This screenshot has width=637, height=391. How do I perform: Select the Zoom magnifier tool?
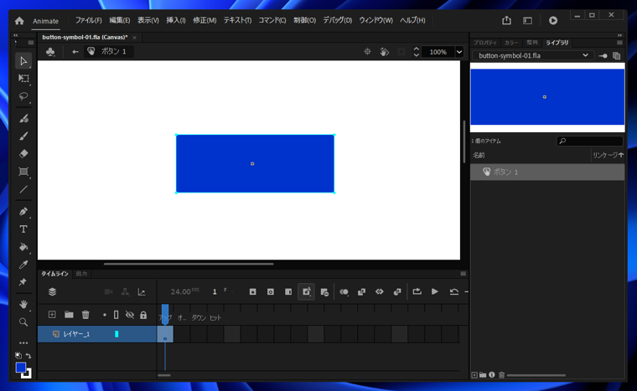[23, 322]
